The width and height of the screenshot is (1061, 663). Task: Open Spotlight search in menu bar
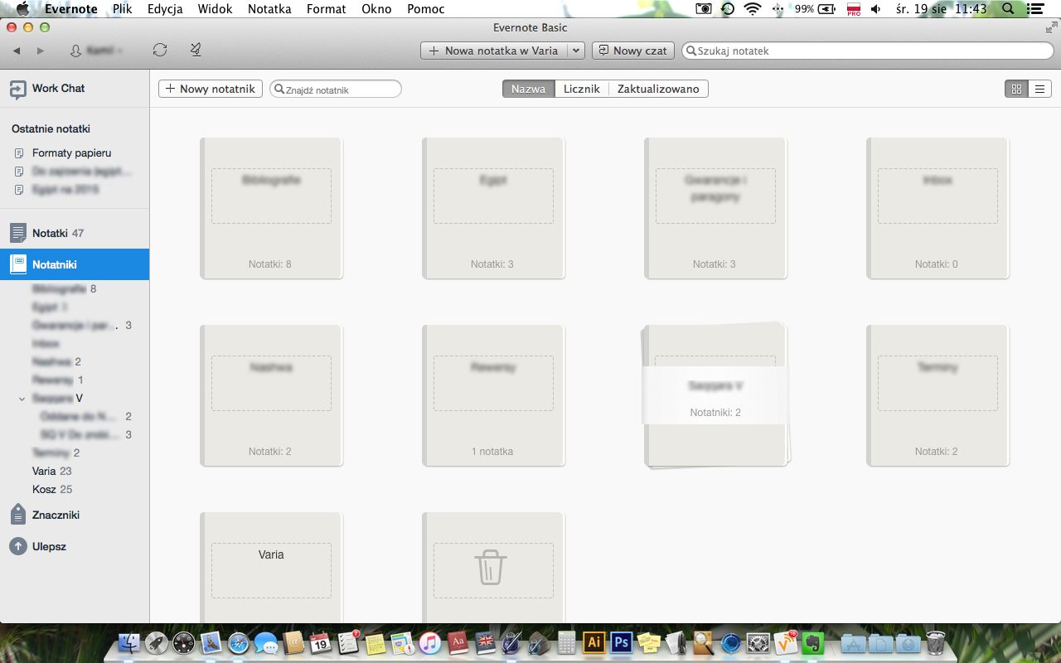(x=1007, y=9)
